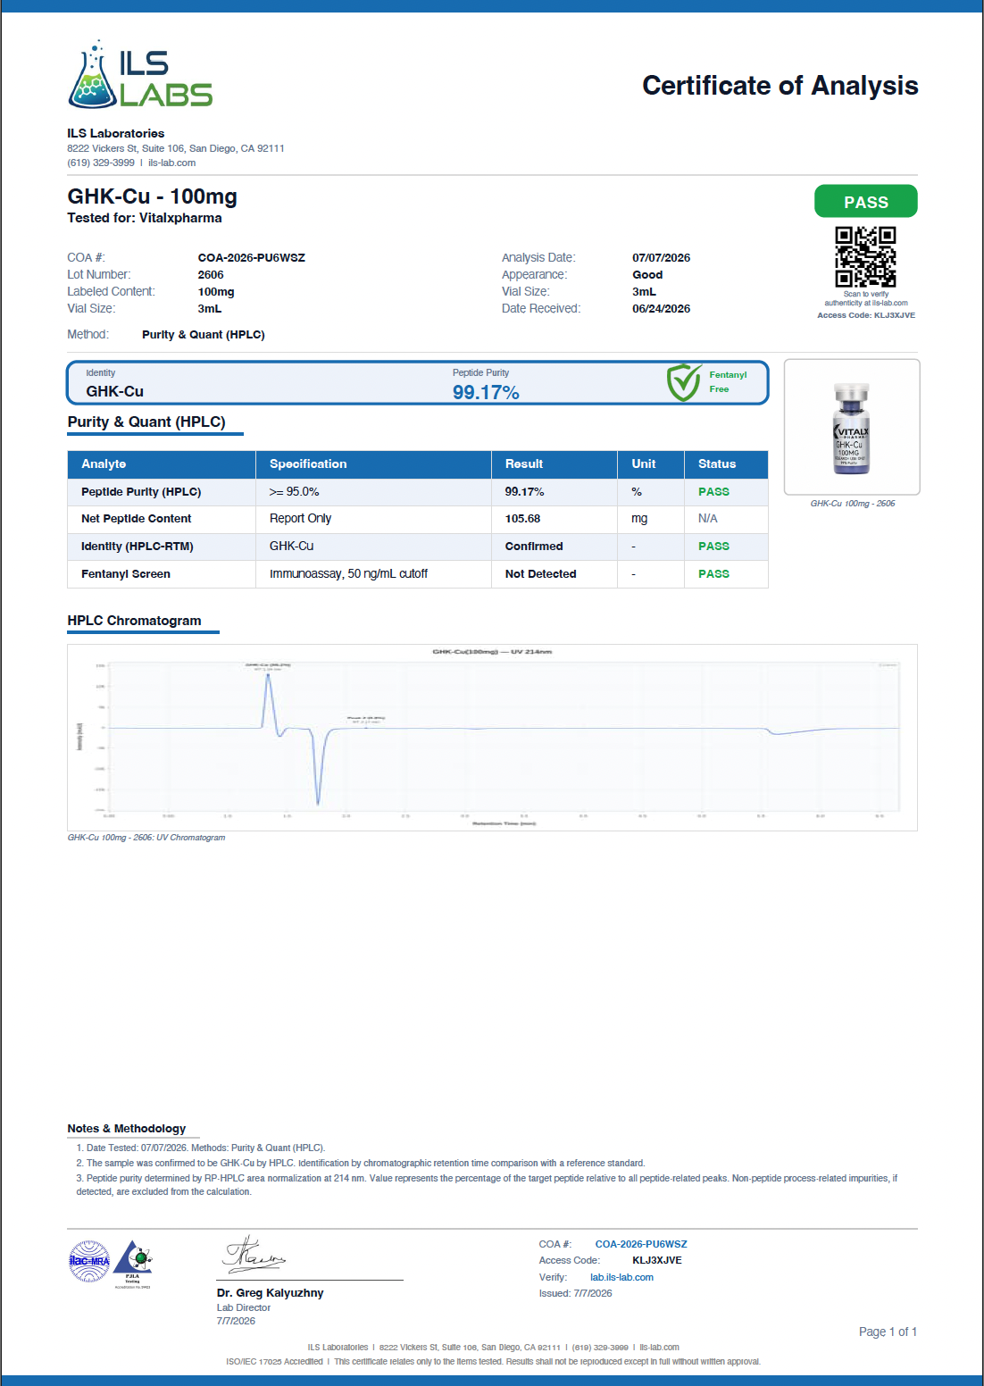This screenshot has width=984, height=1386.
Task: Open the GHK-Cu vial product photo
Action: (852, 428)
